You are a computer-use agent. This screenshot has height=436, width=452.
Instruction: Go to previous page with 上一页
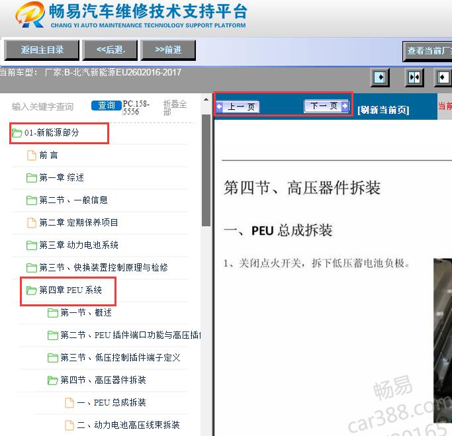pyautogui.click(x=238, y=107)
